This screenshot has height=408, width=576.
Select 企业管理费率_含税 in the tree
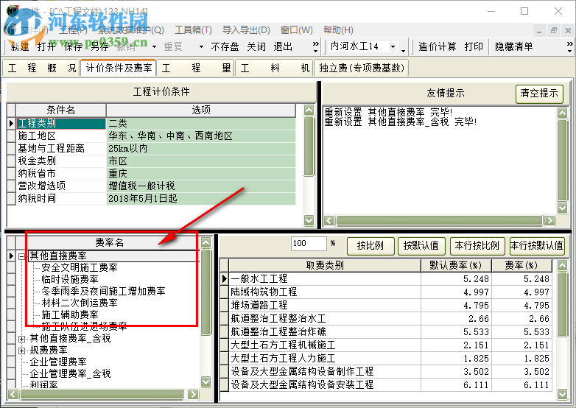point(70,373)
